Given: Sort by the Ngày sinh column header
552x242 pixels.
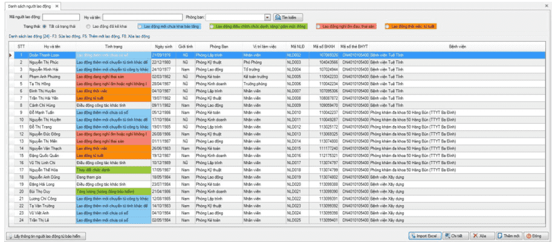Looking at the screenshot, I should coord(163,46).
